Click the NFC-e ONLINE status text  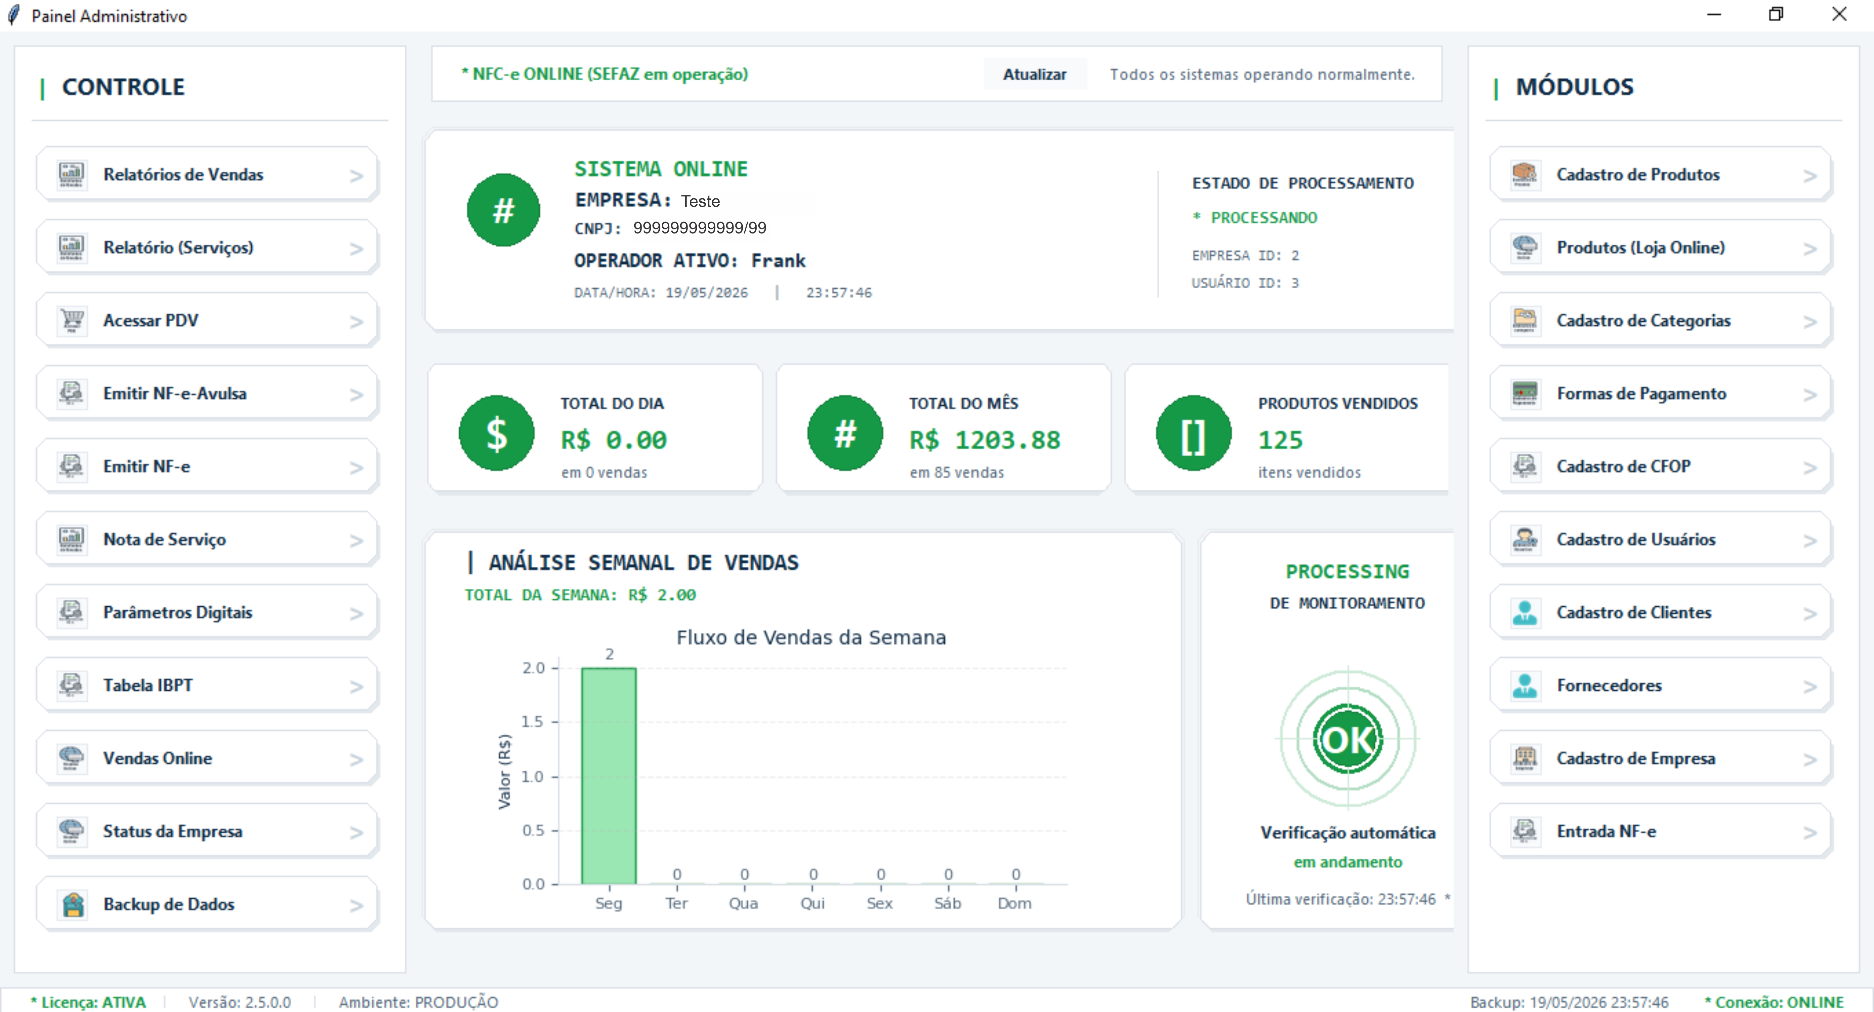pyautogui.click(x=604, y=74)
